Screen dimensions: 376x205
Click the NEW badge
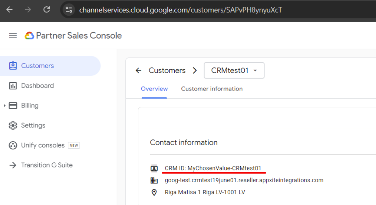74,145
